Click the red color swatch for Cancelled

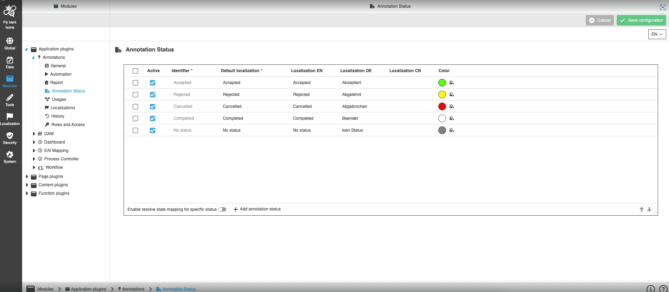coord(442,106)
